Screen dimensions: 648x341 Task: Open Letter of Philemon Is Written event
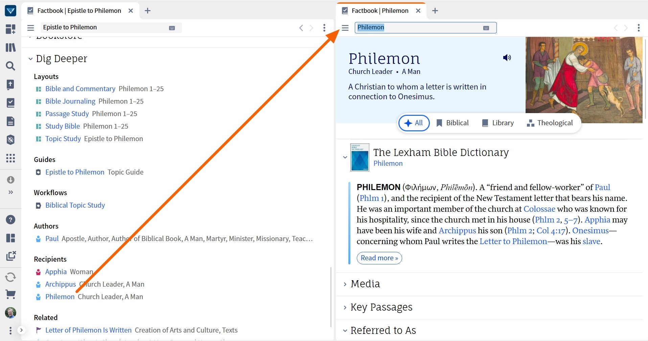click(x=88, y=330)
